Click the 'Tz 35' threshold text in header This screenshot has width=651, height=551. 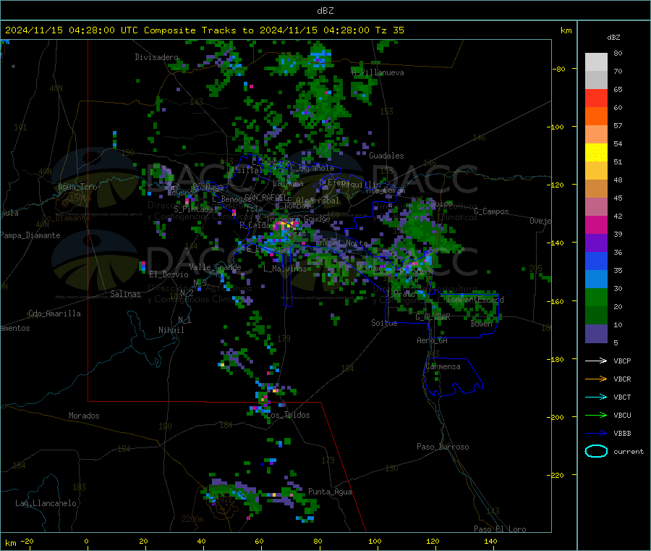389,30
